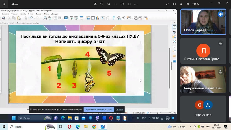The width and height of the screenshot is (231, 130).
Task: Open the Слайд menu in Impress
Action: click(23, 14)
